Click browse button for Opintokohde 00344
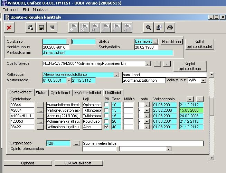The width and height of the screenshot is (226, 173). 40,105
